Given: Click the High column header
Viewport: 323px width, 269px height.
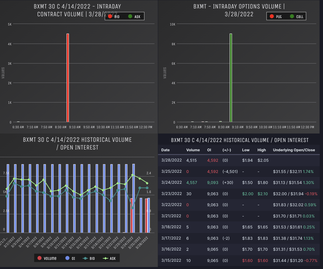Looking at the screenshot, I should click(x=262, y=150).
